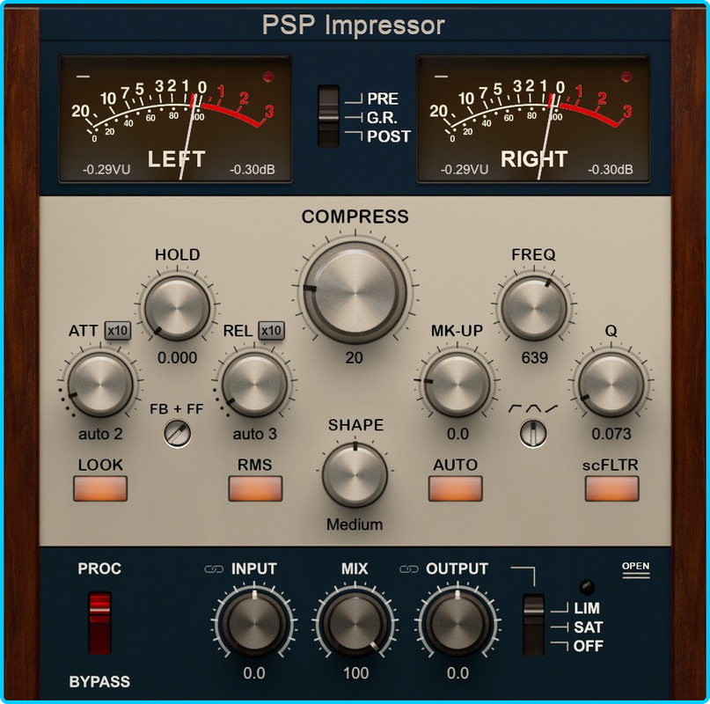Click the LEFT meter -0.30dB peak readout
Image resolution: width=710 pixels, height=704 pixels.
[x=253, y=170]
